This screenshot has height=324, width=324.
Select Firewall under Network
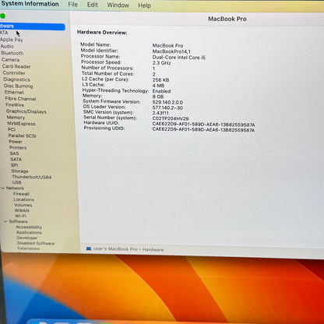point(21,194)
